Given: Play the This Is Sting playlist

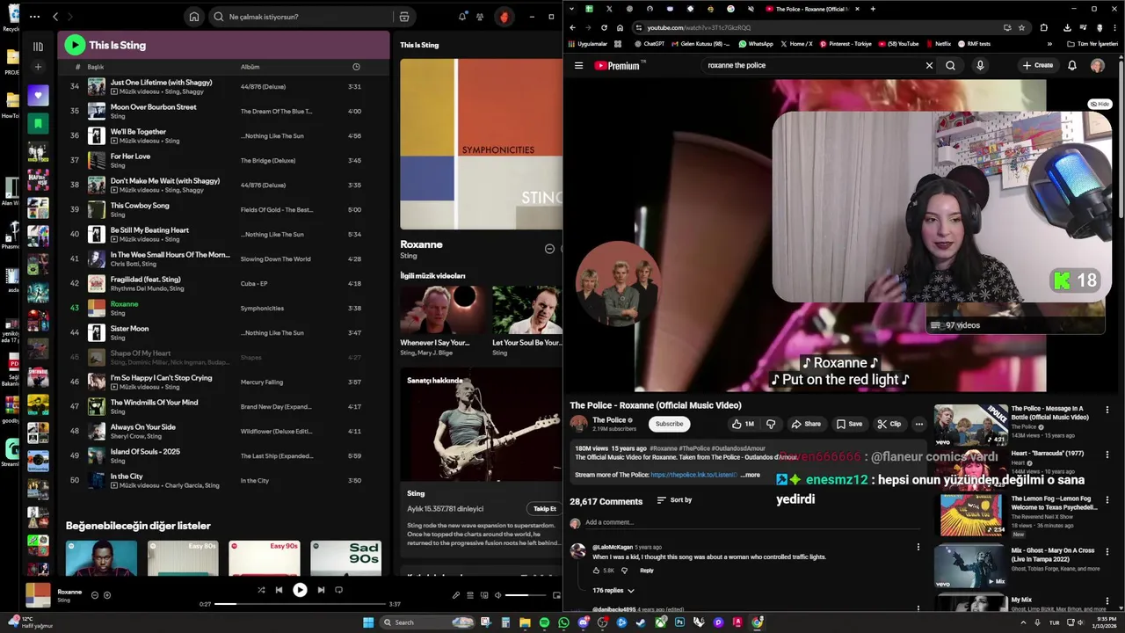Looking at the screenshot, I should click(75, 45).
